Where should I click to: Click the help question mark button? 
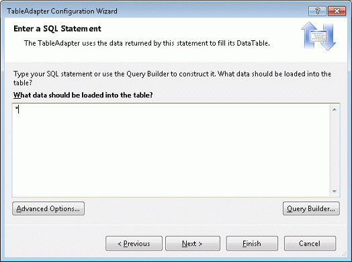317,11
